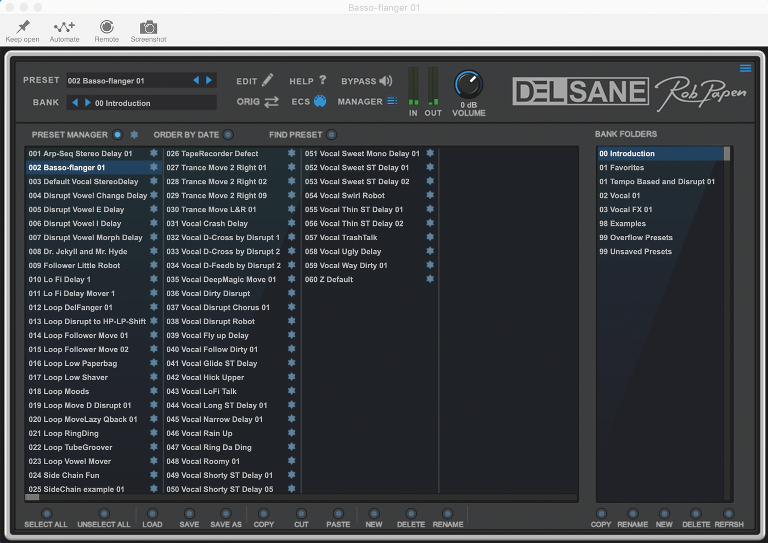This screenshot has height=543, width=768.
Task: Star the 051 Vocal Sweet Mono Delay 01
Action: pos(430,153)
